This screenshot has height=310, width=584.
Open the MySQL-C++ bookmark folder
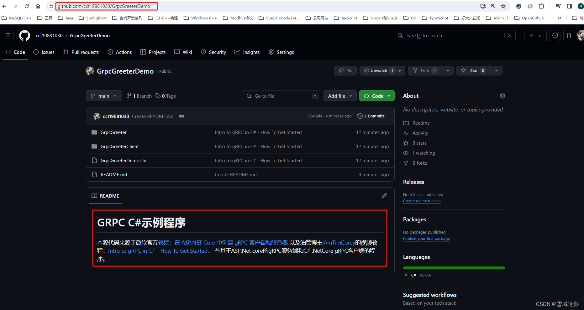(17, 18)
